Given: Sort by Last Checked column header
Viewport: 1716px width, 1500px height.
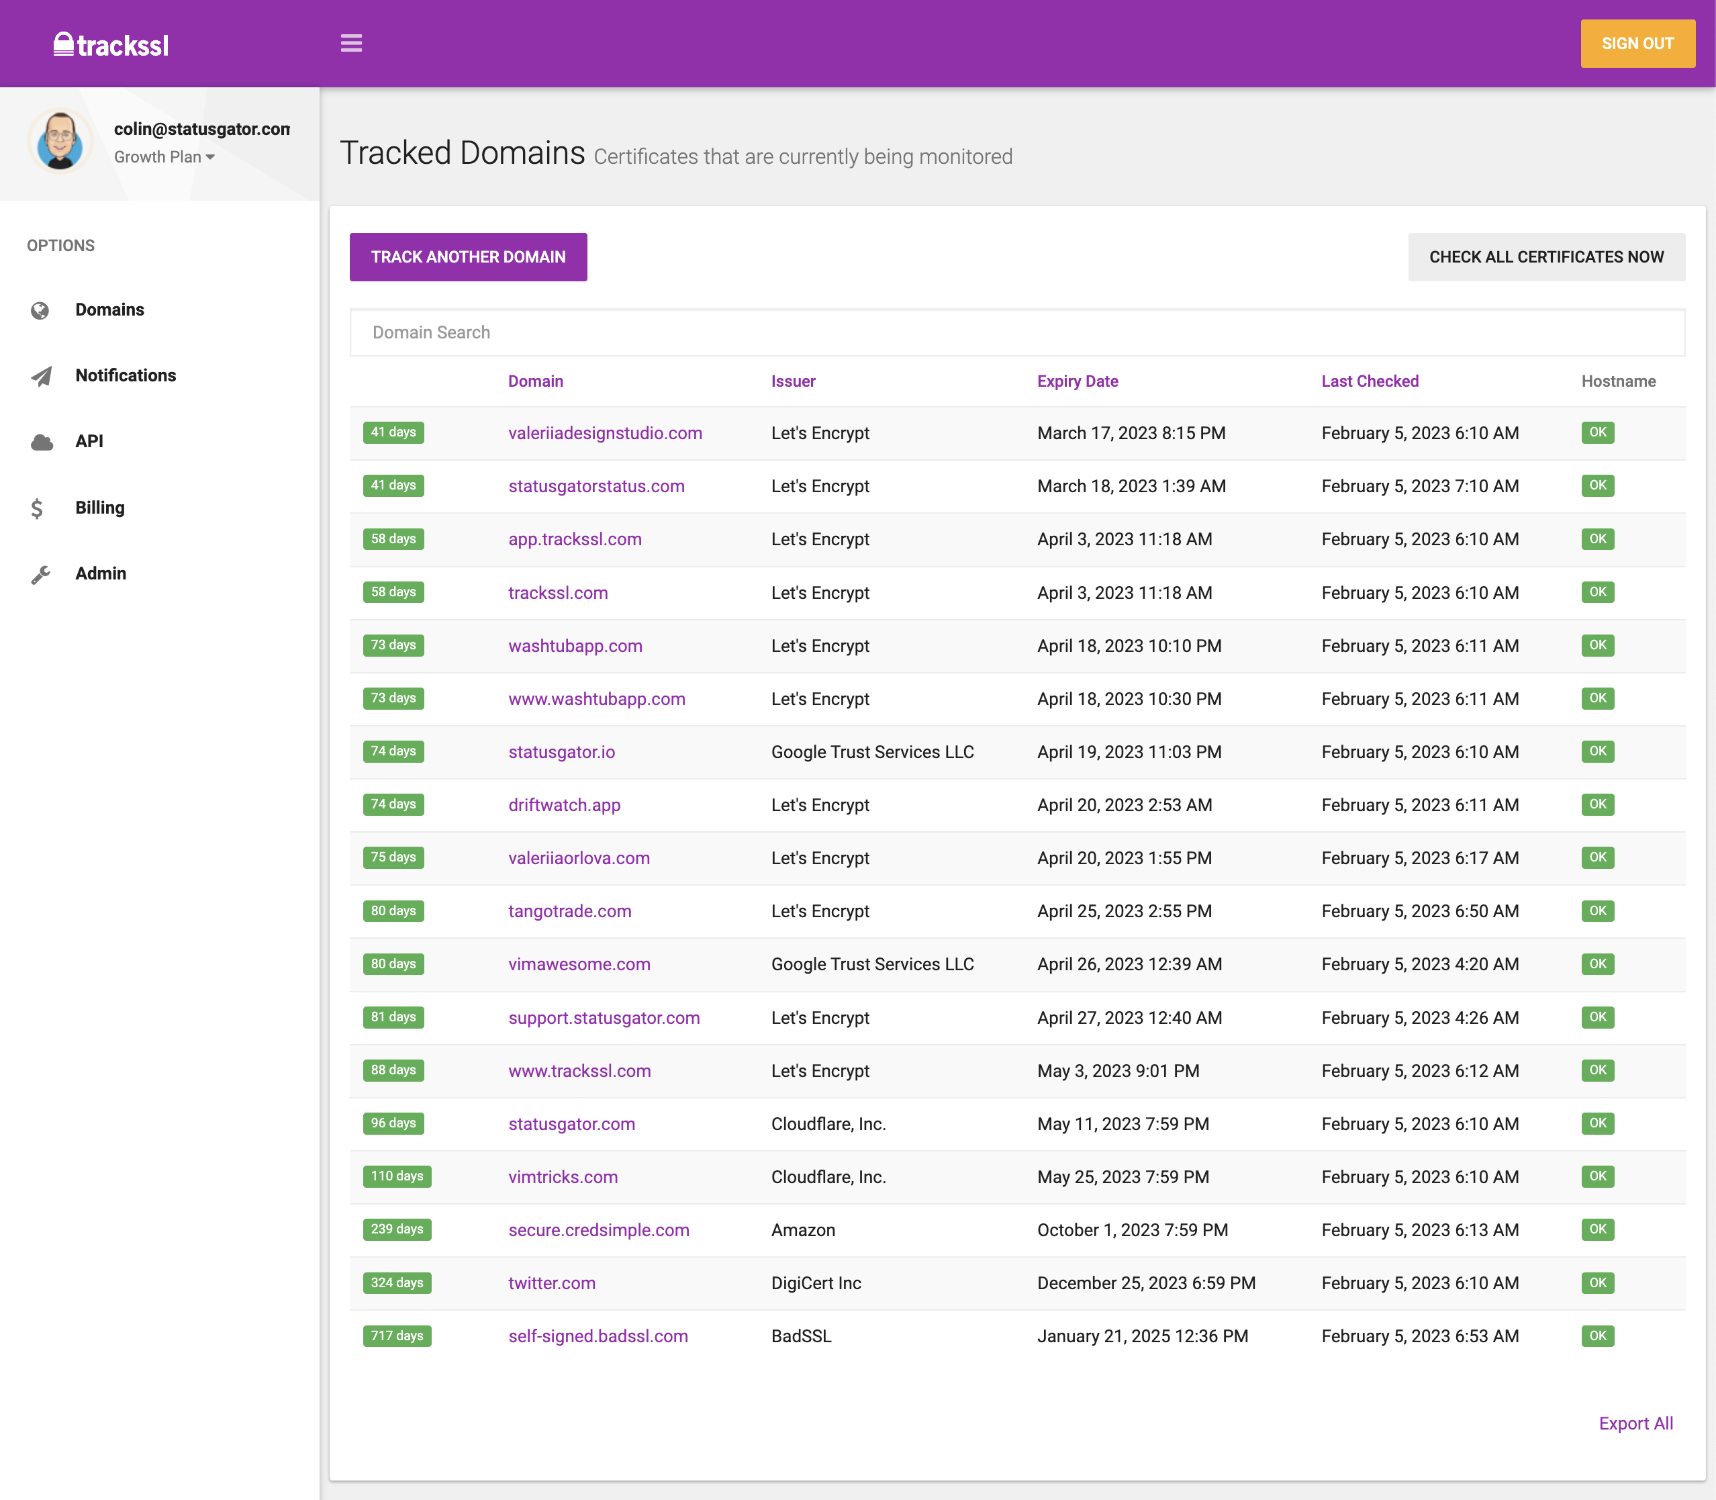Looking at the screenshot, I should [1369, 381].
